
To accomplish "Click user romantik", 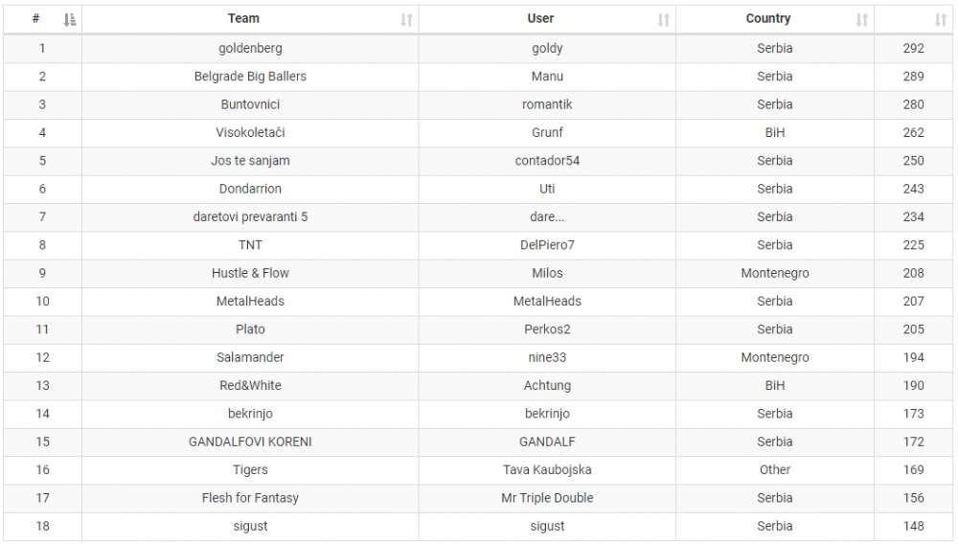I will tap(547, 104).
